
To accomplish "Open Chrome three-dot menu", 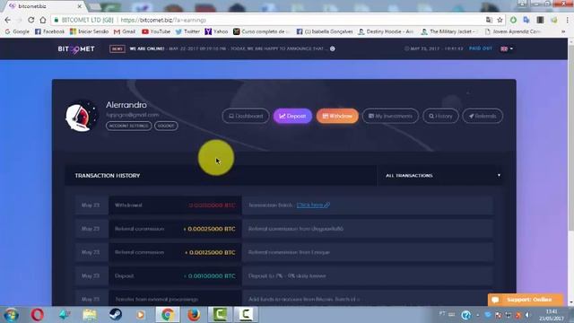I will 567,20.
